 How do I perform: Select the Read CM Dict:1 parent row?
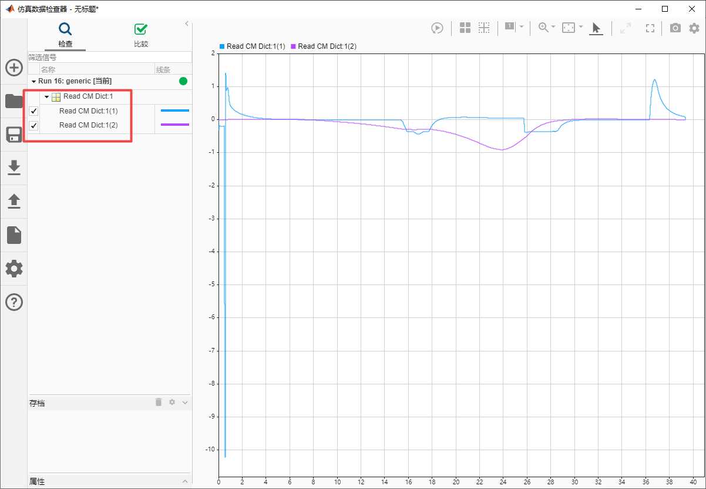coord(110,97)
